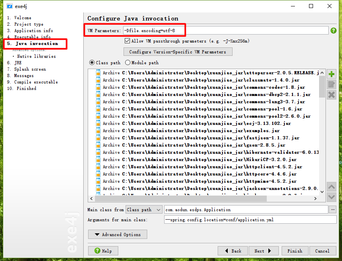Open step 10 Finished
342x261 pixels.
point(22,88)
